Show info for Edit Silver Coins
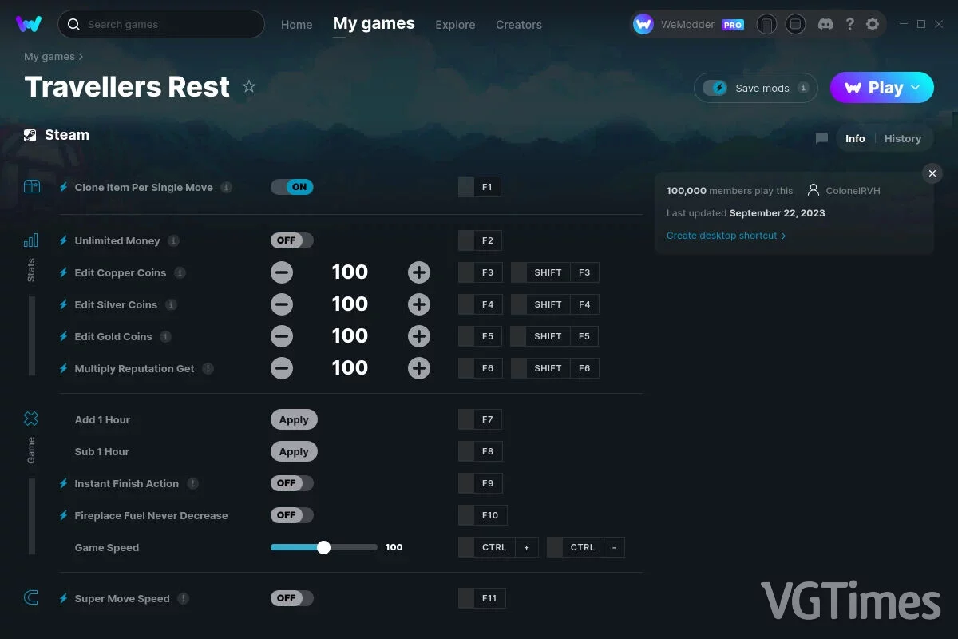 [171, 304]
